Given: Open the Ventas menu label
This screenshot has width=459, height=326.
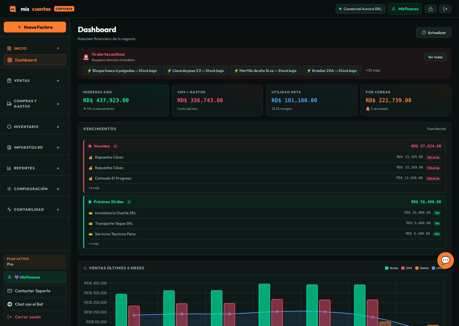Looking at the screenshot, I should (x=22, y=80).
